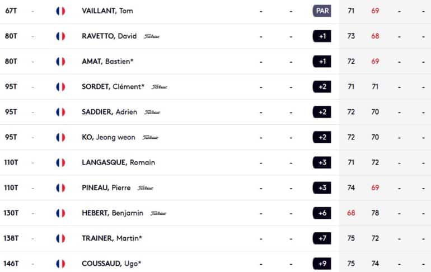Open COUSSAUD, Ugo player link
Image resolution: width=431 pixels, height=272 pixels.
[x=111, y=264]
